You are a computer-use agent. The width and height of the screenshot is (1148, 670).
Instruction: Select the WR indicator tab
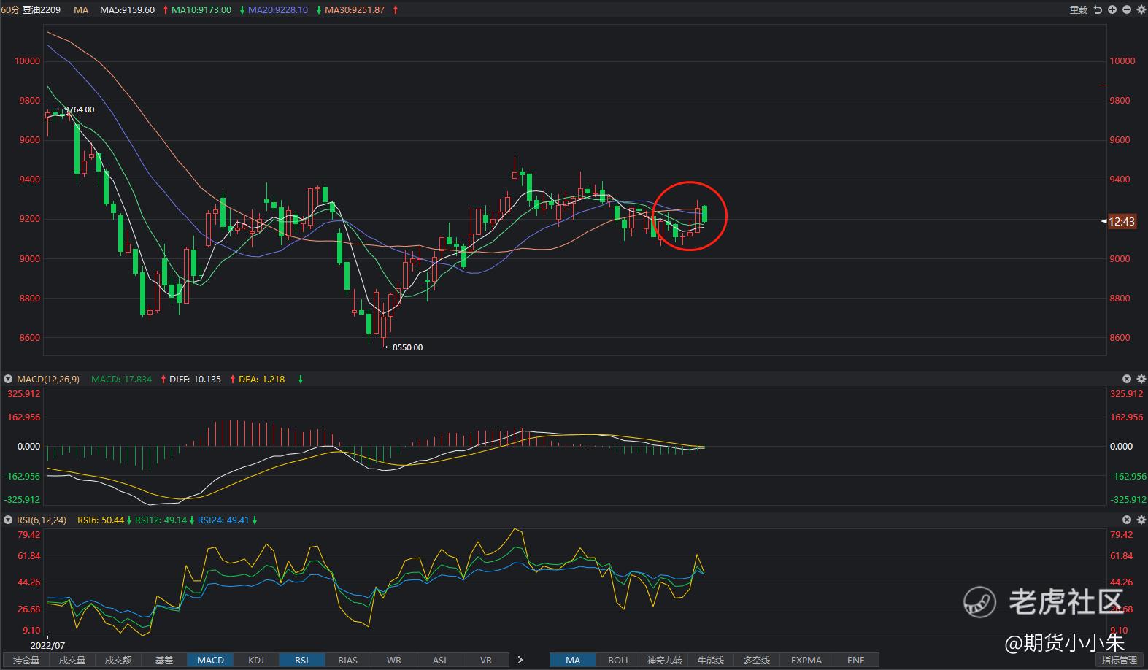click(x=394, y=660)
